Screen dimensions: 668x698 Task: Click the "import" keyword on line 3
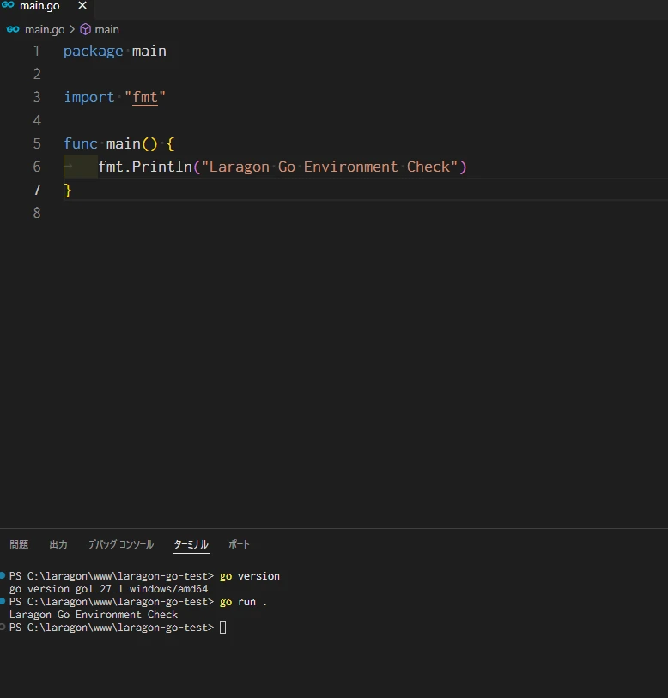(x=89, y=98)
